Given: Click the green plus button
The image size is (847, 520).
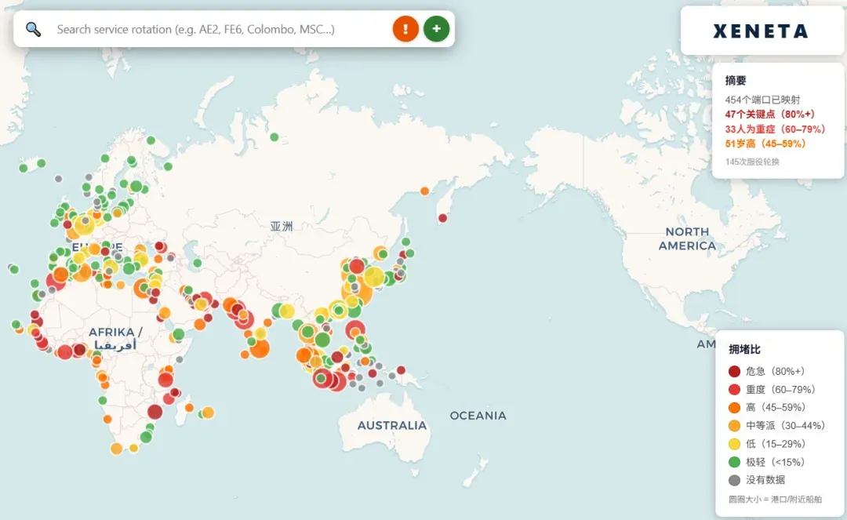Looking at the screenshot, I should (x=437, y=28).
